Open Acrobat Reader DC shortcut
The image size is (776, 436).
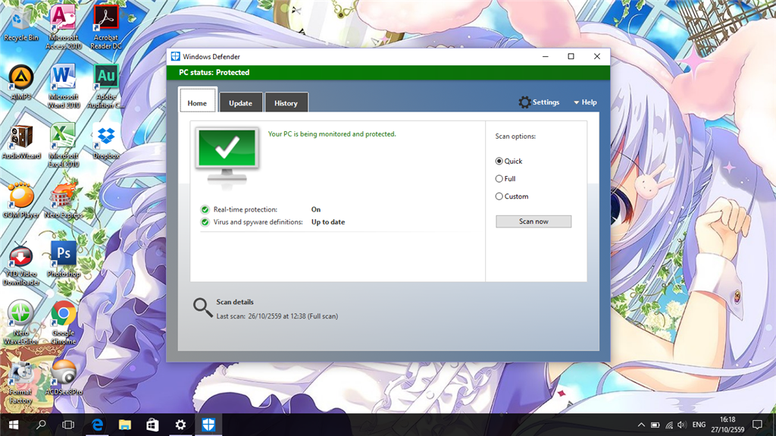coord(106,27)
